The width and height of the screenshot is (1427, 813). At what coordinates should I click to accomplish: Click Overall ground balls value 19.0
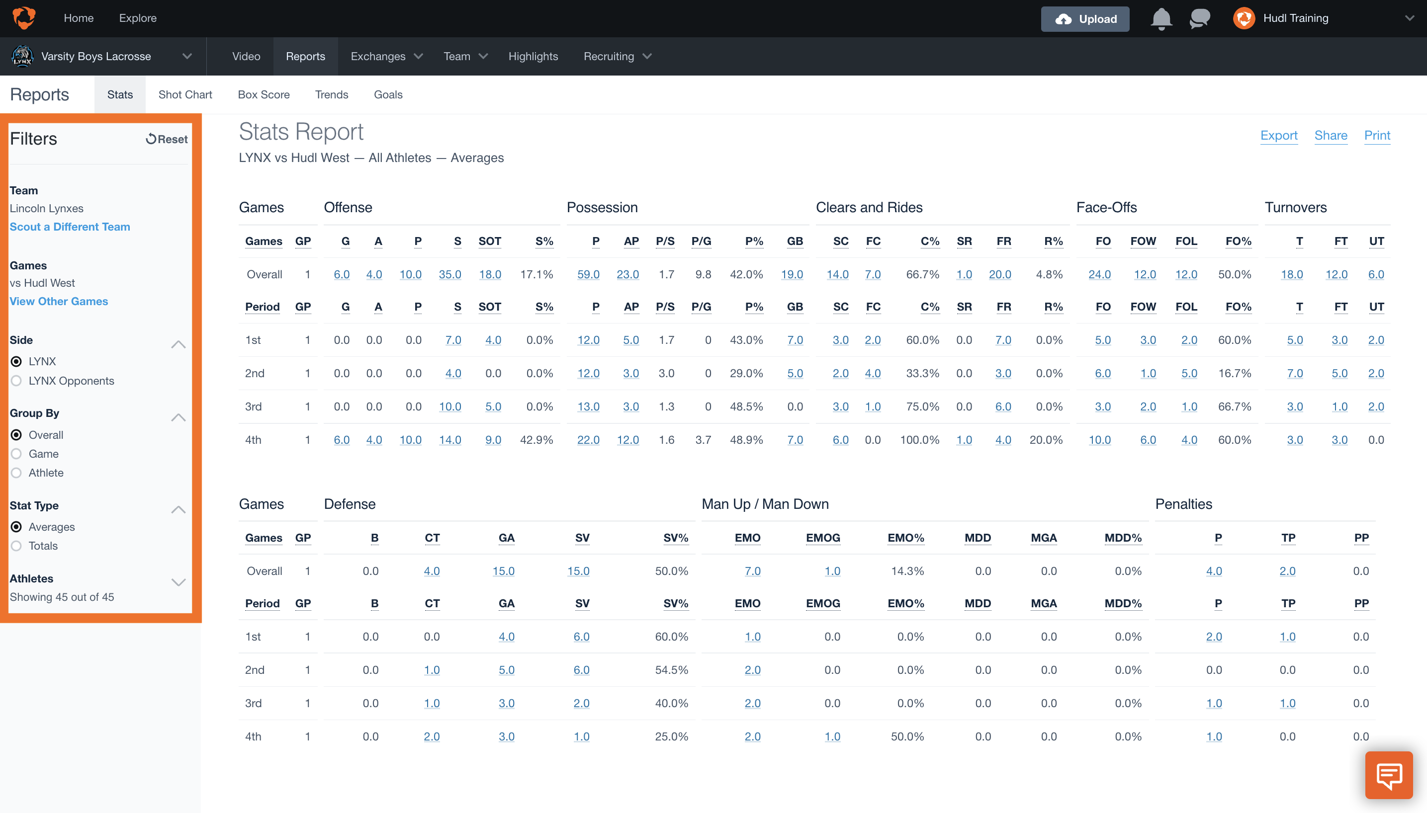pyautogui.click(x=792, y=274)
